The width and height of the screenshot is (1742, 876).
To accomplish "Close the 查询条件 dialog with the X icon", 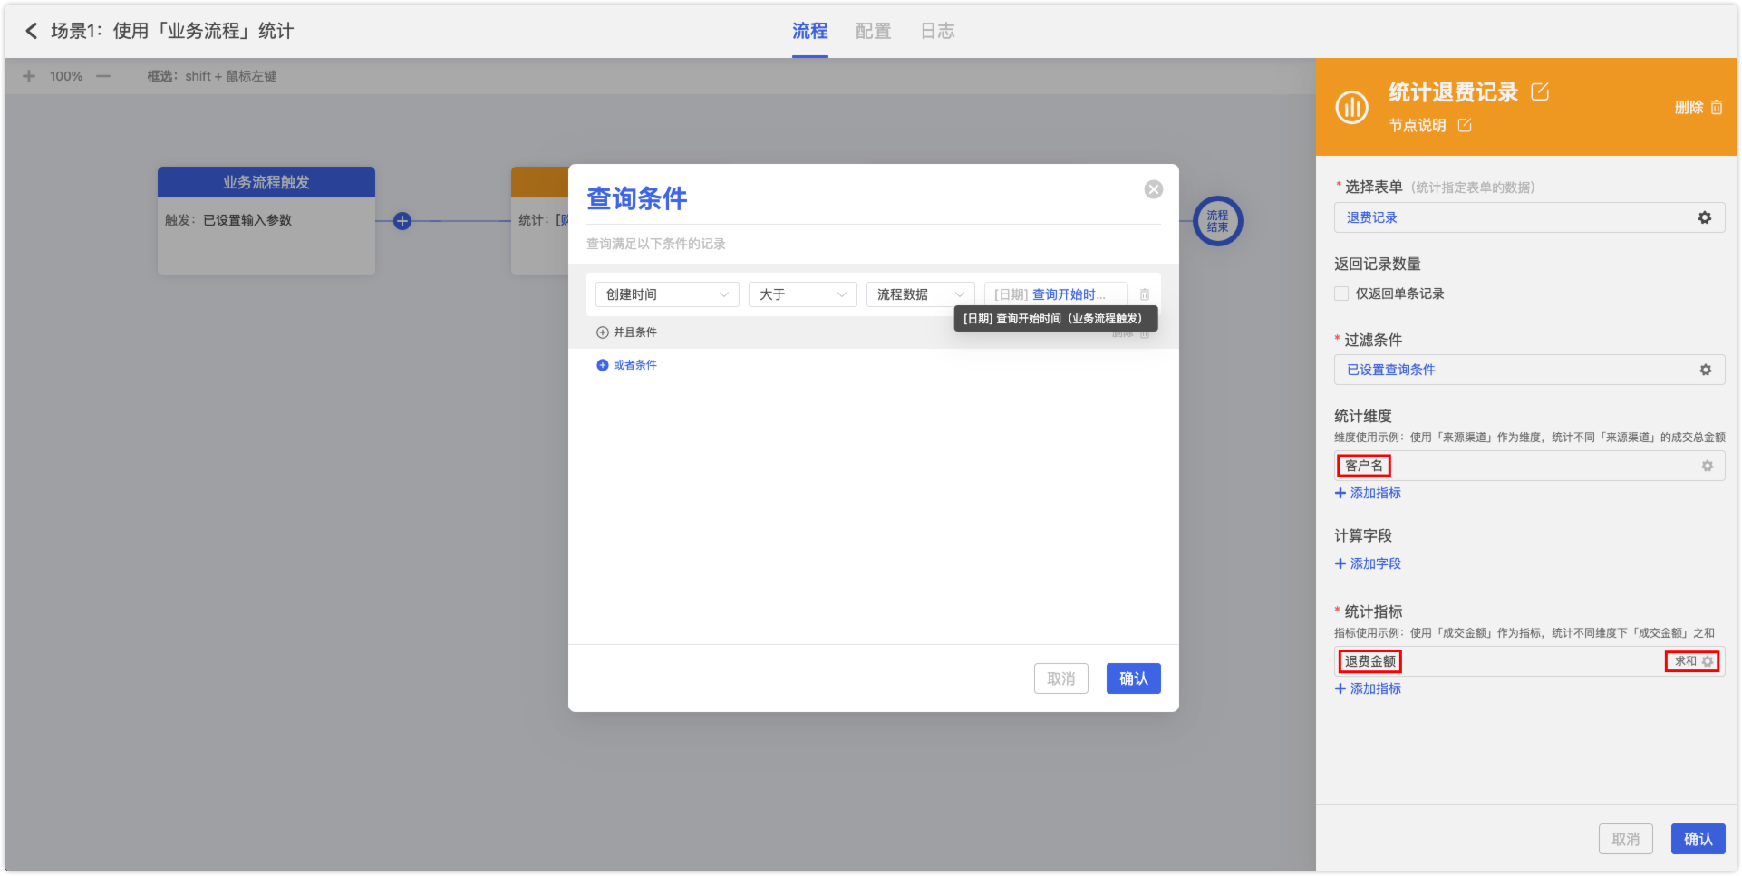I will [1153, 189].
